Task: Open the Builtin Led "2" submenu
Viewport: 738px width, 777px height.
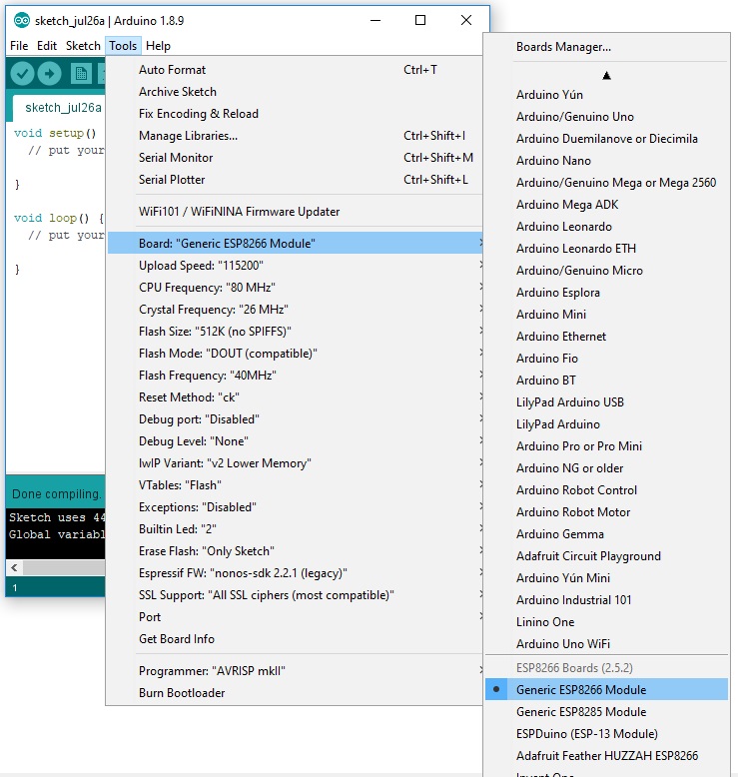Action: tap(295, 528)
